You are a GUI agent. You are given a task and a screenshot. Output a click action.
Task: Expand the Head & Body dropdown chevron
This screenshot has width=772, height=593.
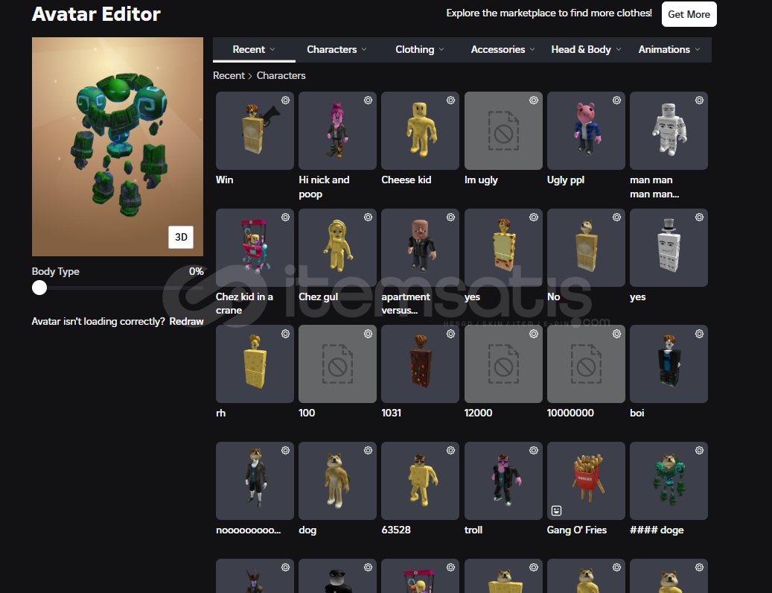pyautogui.click(x=619, y=50)
